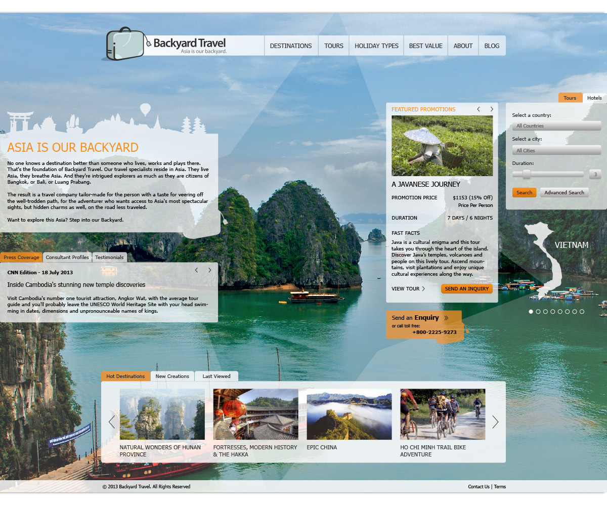The width and height of the screenshot is (607, 506).
Task: Click the Epic China caption text
Action: click(x=322, y=447)
